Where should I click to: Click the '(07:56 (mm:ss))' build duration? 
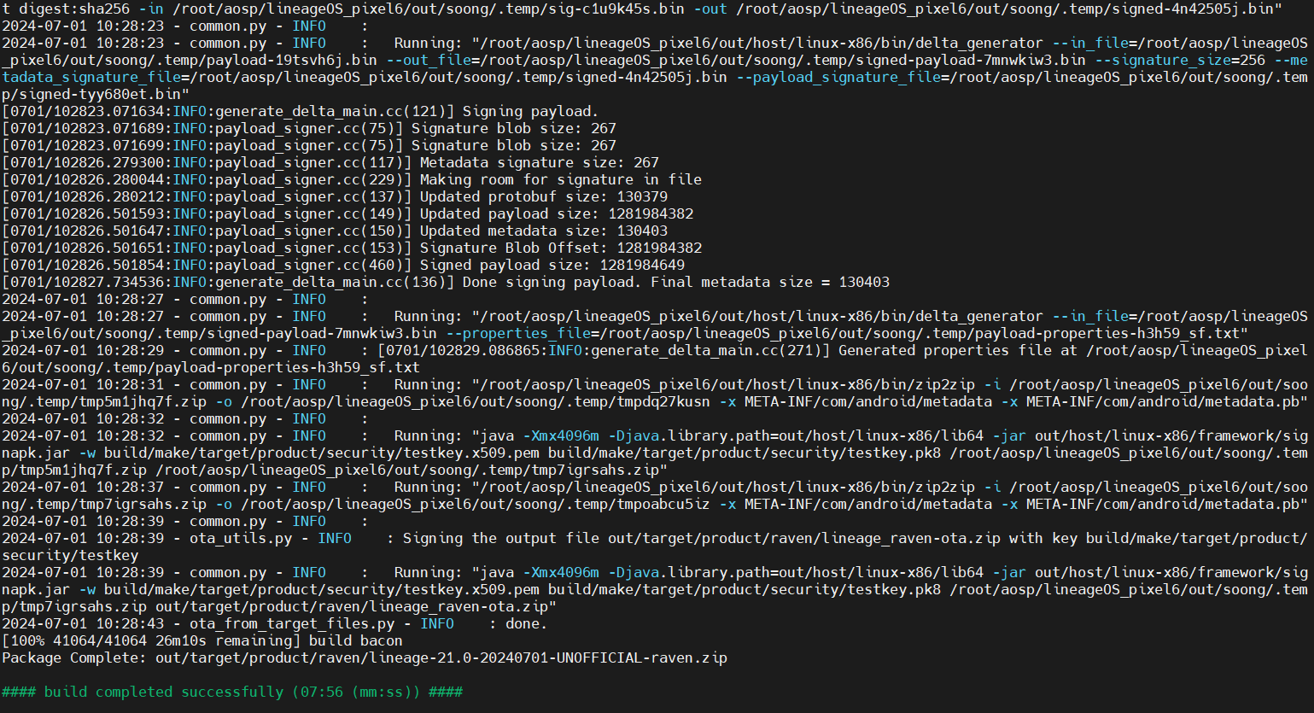click(x=356, y=692)
